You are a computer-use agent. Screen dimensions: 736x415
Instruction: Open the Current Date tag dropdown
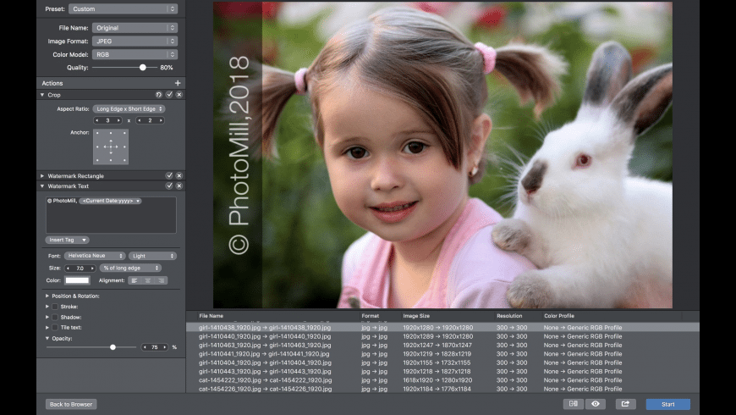coord(110,201)
